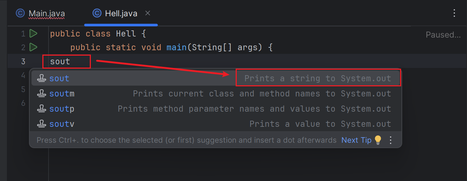
Task: Click the Paused analysis status indicator
Action: 443,35
